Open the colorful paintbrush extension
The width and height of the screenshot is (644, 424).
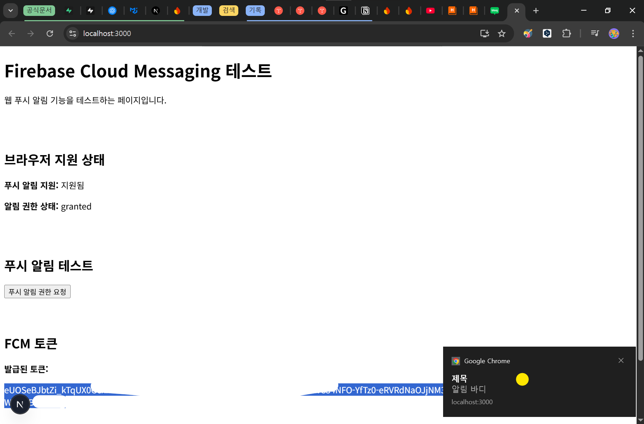(x=528, y=34)
